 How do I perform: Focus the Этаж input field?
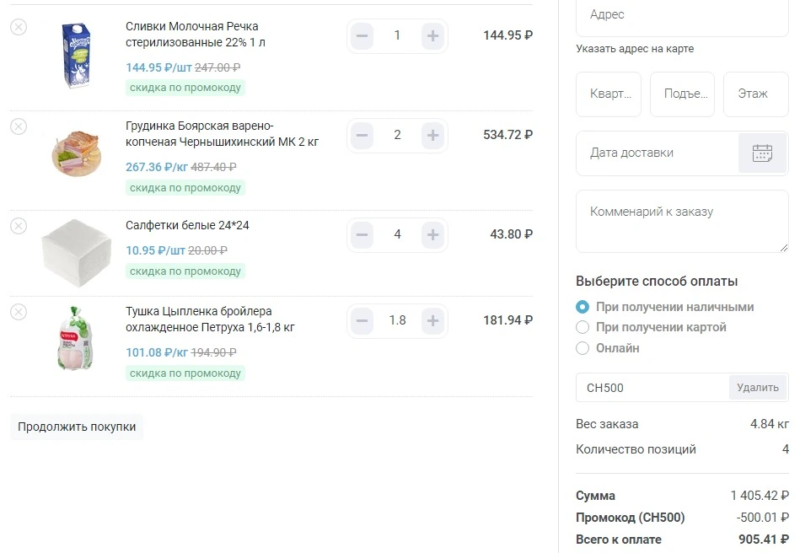pyautogui.click(x=756, y=94)
